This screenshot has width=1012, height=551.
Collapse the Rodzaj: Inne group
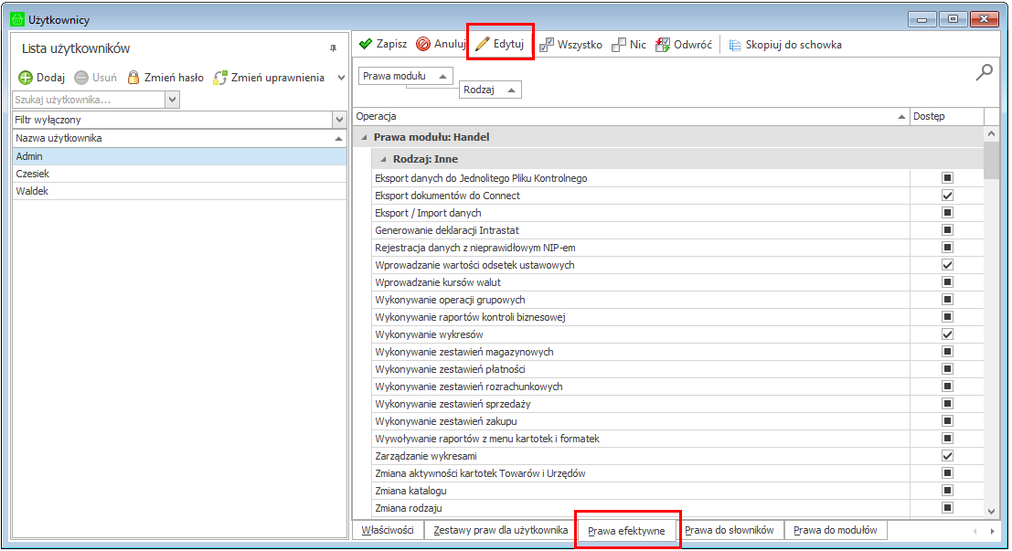[x=384, y=159]
